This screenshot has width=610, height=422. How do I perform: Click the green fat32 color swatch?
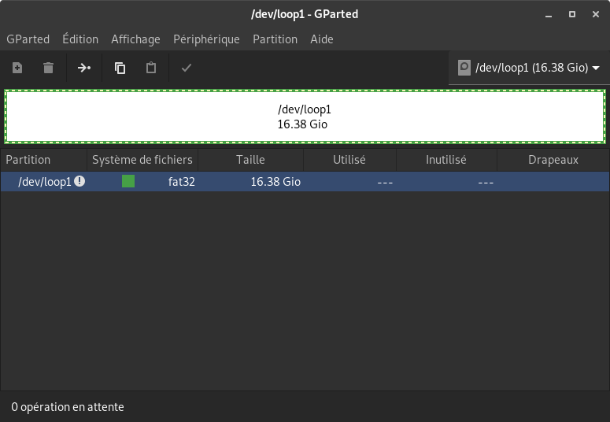128,182
